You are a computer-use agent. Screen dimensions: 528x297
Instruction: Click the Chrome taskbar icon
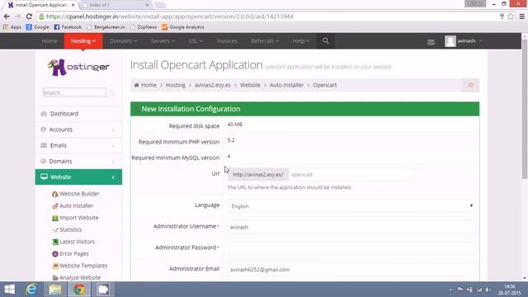pos(79,290)
